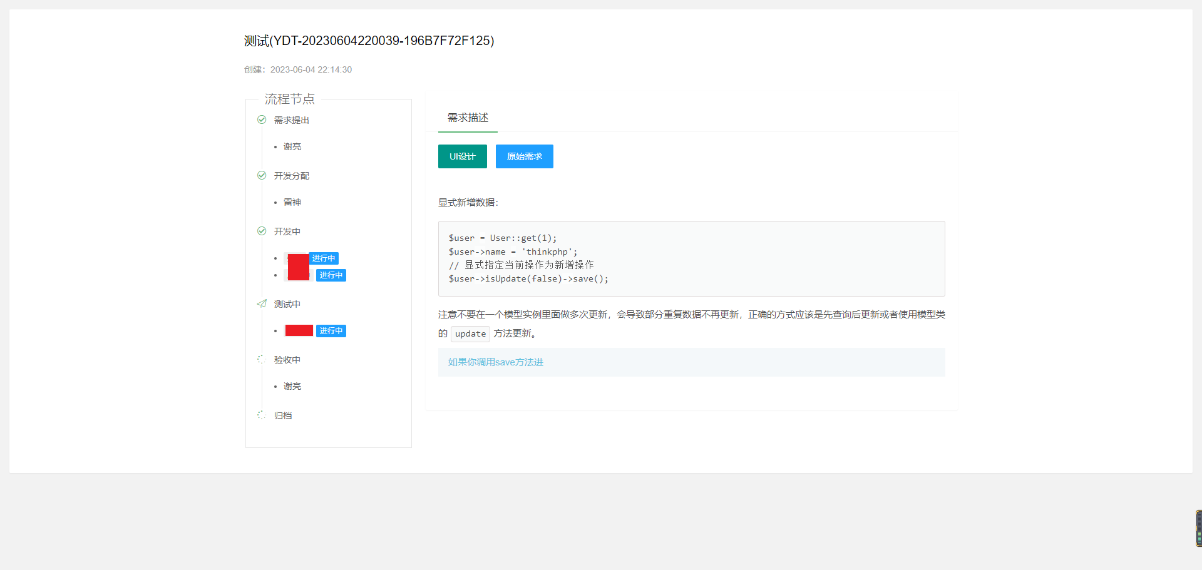Image resolution: width=1202 pixels, height=570 pixels.
Task: Click the inline update code tag
Action: coord(471,333)
